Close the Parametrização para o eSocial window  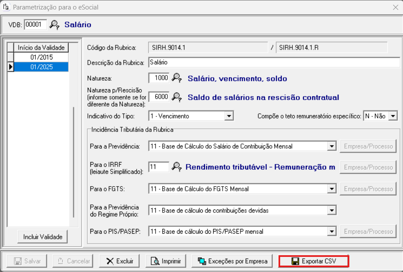point(395,7)
